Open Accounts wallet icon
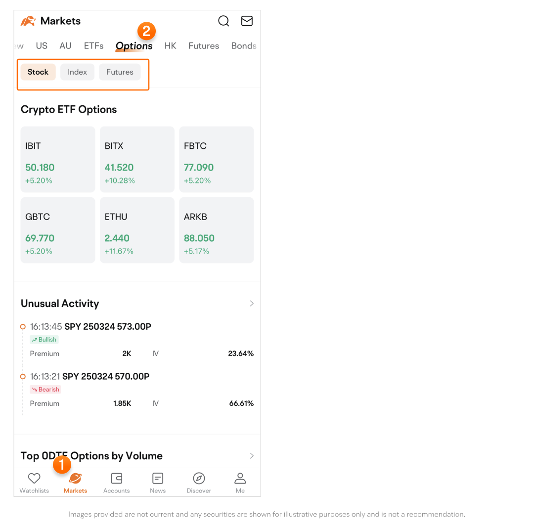The width and height of the screenshot is (534, 529). click(117, 479)
